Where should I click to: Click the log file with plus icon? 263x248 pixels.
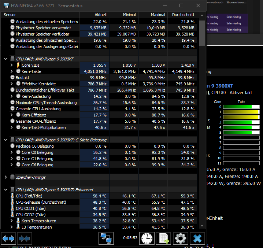click(x=163, y=238)
